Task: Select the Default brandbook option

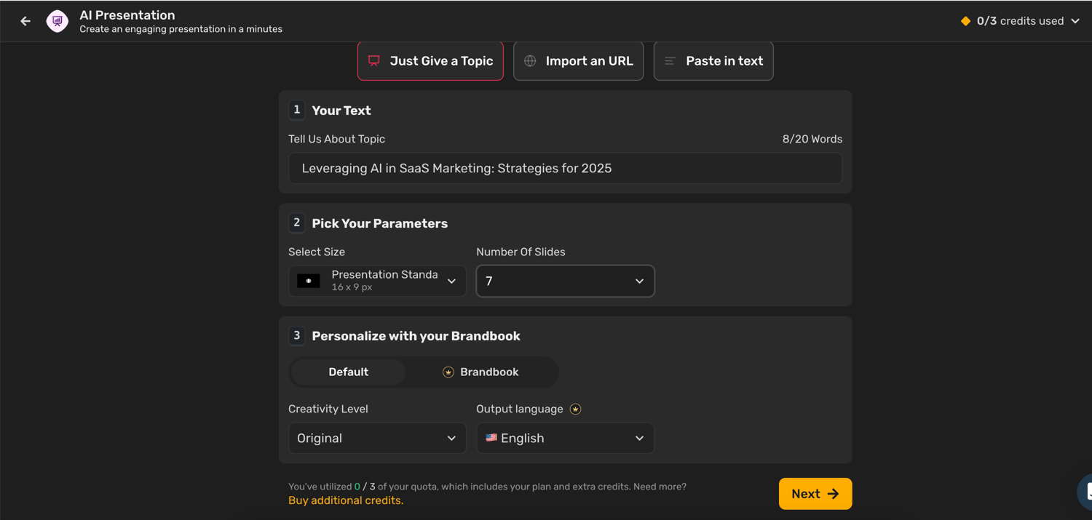Action: coord(348,372)
